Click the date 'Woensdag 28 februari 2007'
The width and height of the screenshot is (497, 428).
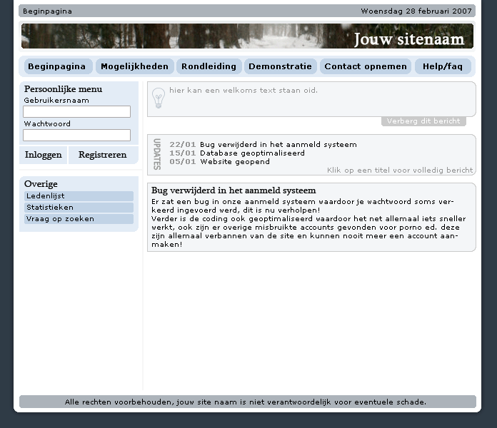click(x=416, y=11)
